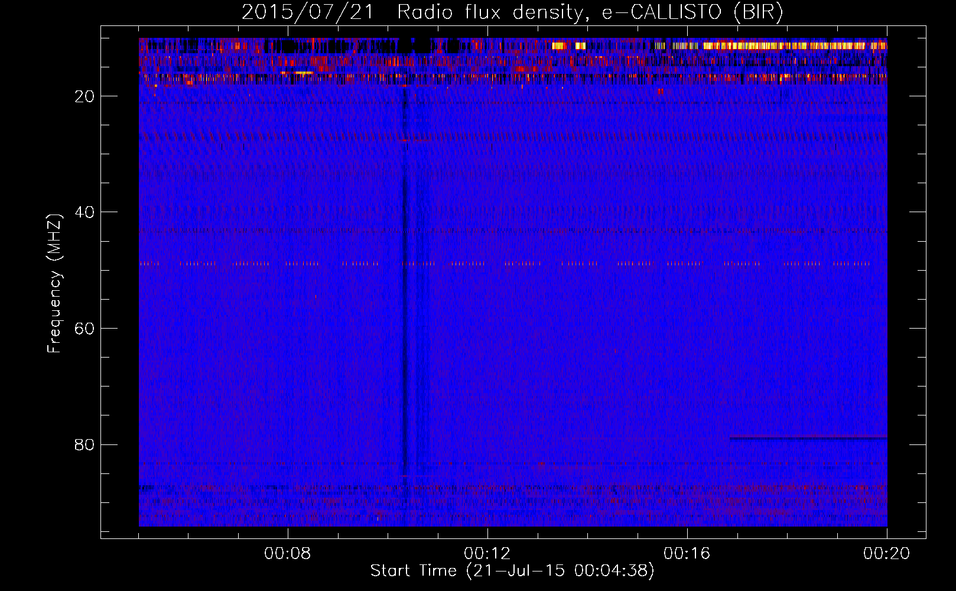This screenshot has width=956, height=591.
Task: Click the 00:16 time tick label
Action: click(687, 554)
